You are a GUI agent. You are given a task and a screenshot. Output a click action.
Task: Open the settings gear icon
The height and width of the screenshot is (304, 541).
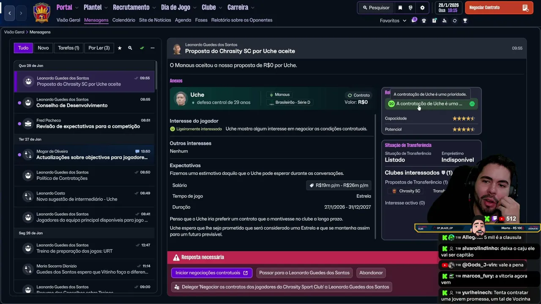pos(422,8)
